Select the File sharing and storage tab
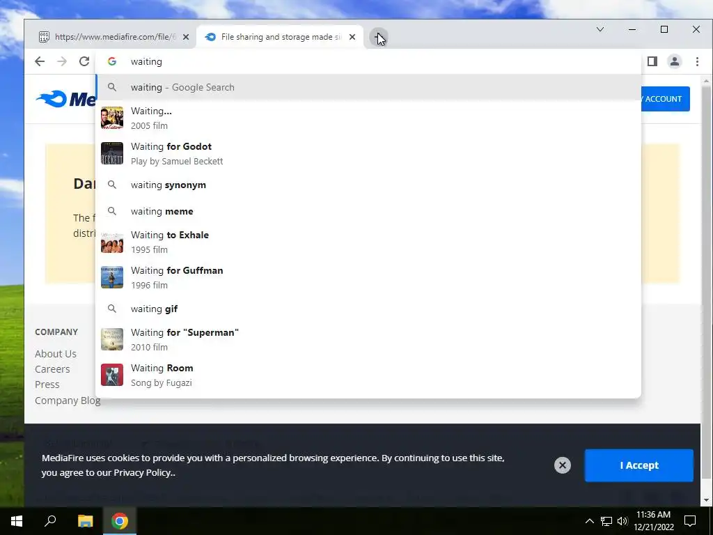 [280, 37]
